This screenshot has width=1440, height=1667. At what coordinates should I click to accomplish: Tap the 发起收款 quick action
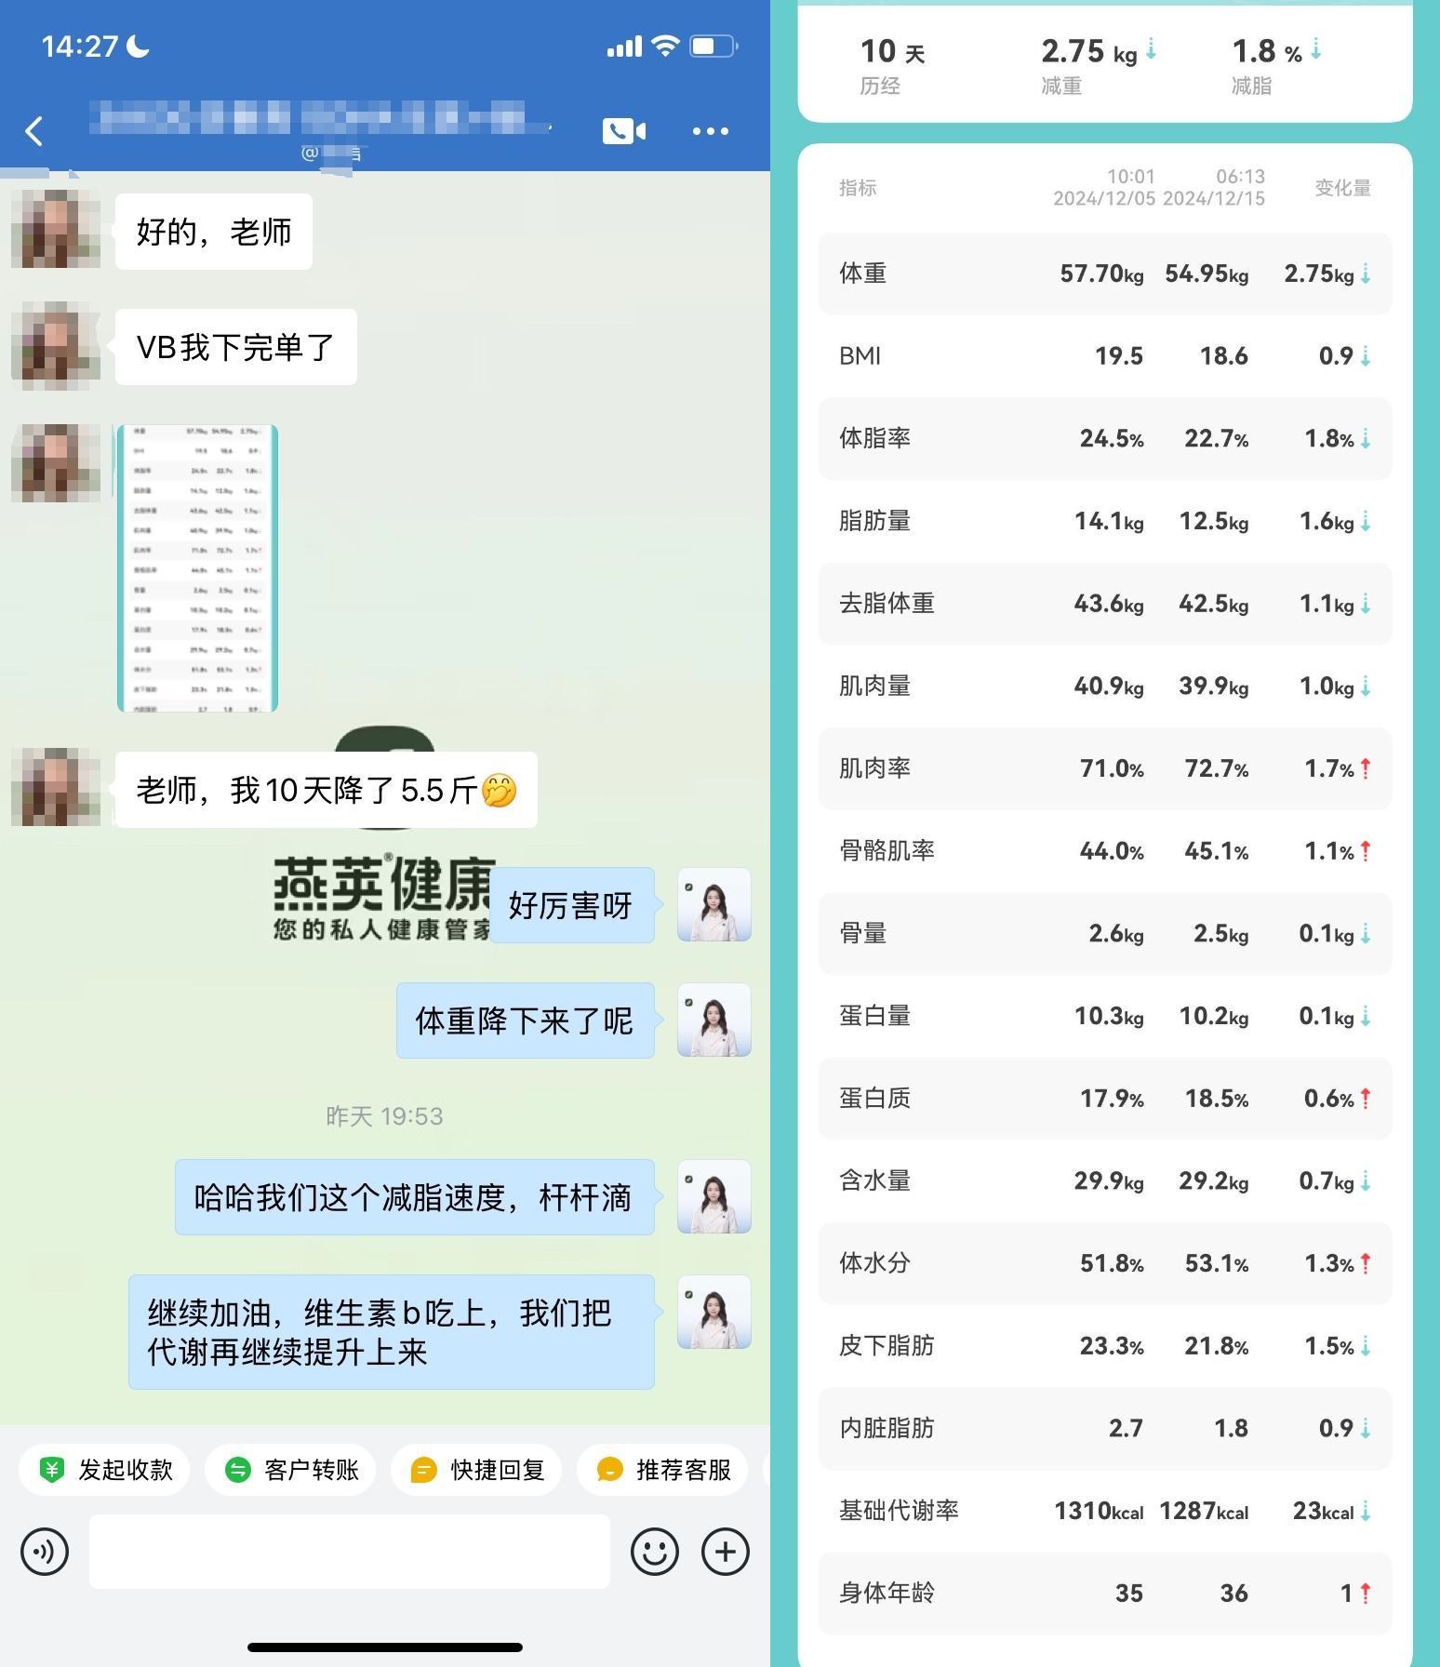pyautogui.click(x=104, y=1470)
